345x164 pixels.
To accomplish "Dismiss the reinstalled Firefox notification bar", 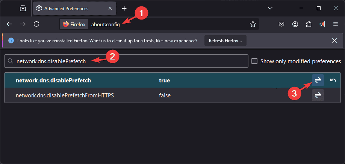I will coord(334,40).
